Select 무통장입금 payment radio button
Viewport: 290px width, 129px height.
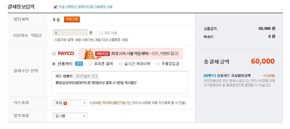click(x=158, y=64)
